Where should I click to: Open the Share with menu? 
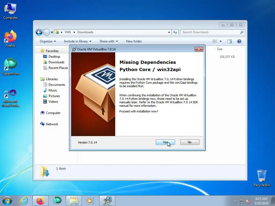(108, 41)
